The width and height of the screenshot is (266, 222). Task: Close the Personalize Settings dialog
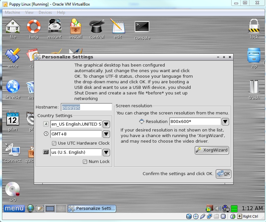(230, 57)
